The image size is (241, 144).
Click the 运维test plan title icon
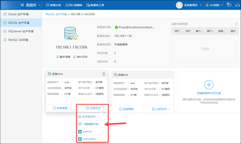pyautogui.click(x=115, y=75)
